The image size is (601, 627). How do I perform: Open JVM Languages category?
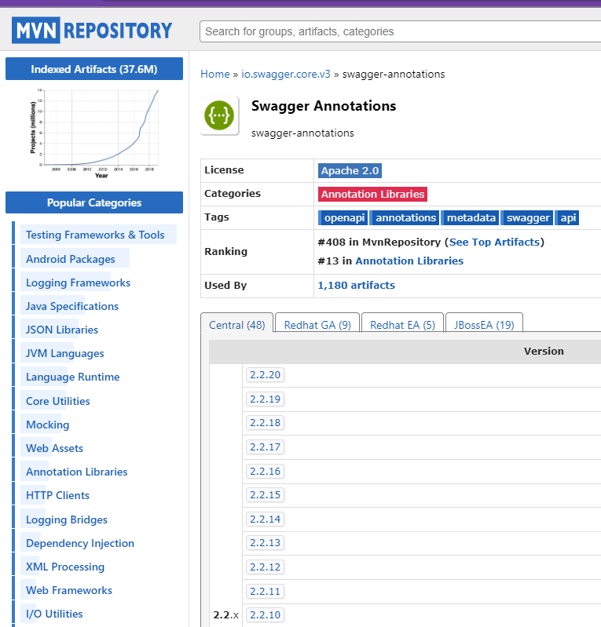(x=65, y=353)
